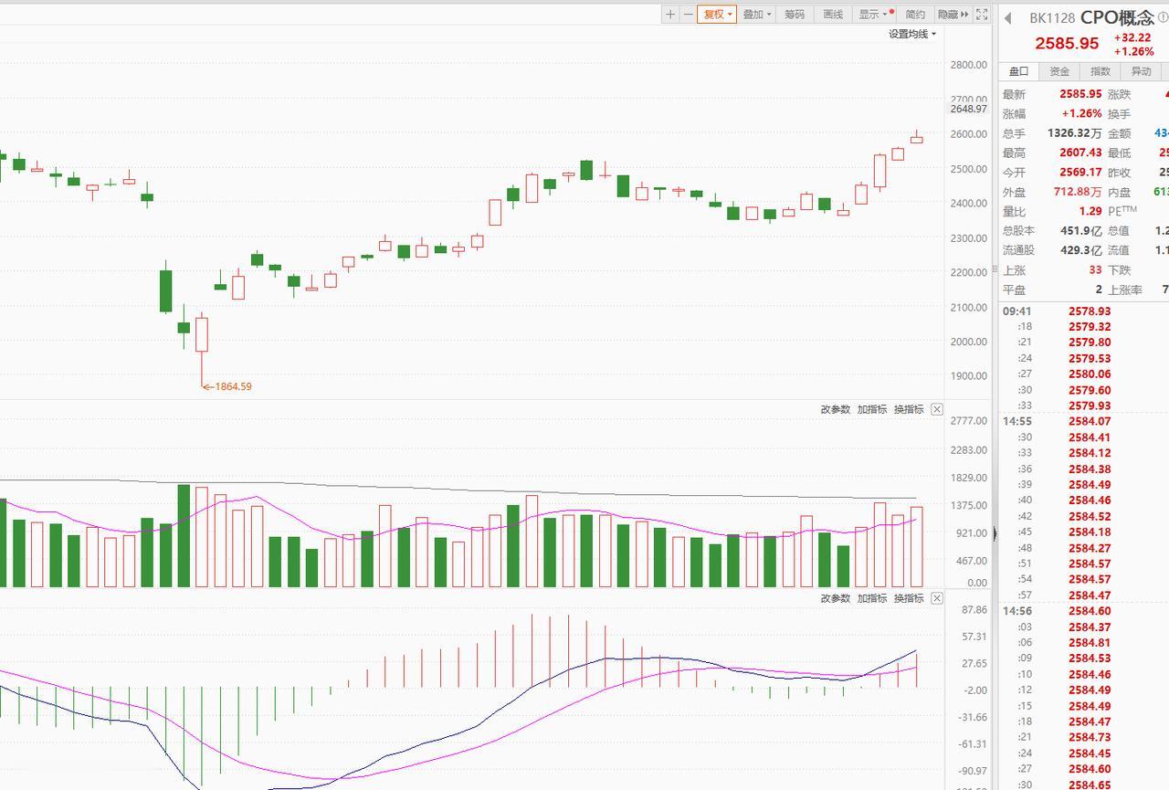Click 加指标 in the MACD panel

tap(872, 598)
